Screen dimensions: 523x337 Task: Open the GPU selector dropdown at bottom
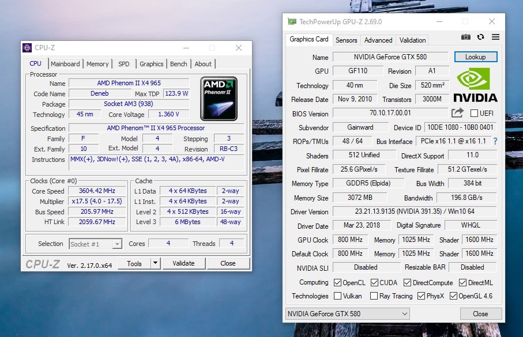[x=347, y=313]
